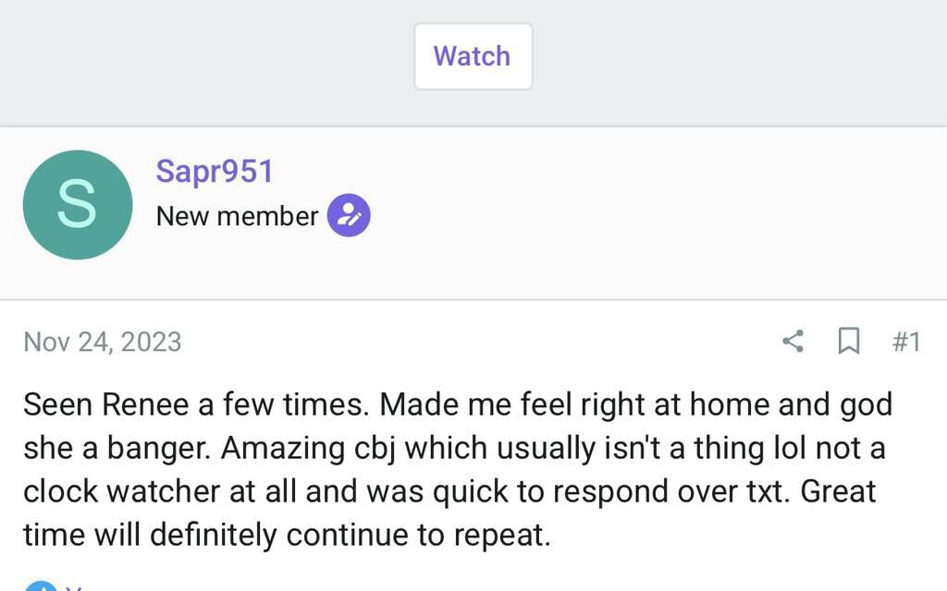This screenshot has height=591, width=947.
Task: Click the purple thread starter badge icon
Action: tap(349, 216)
